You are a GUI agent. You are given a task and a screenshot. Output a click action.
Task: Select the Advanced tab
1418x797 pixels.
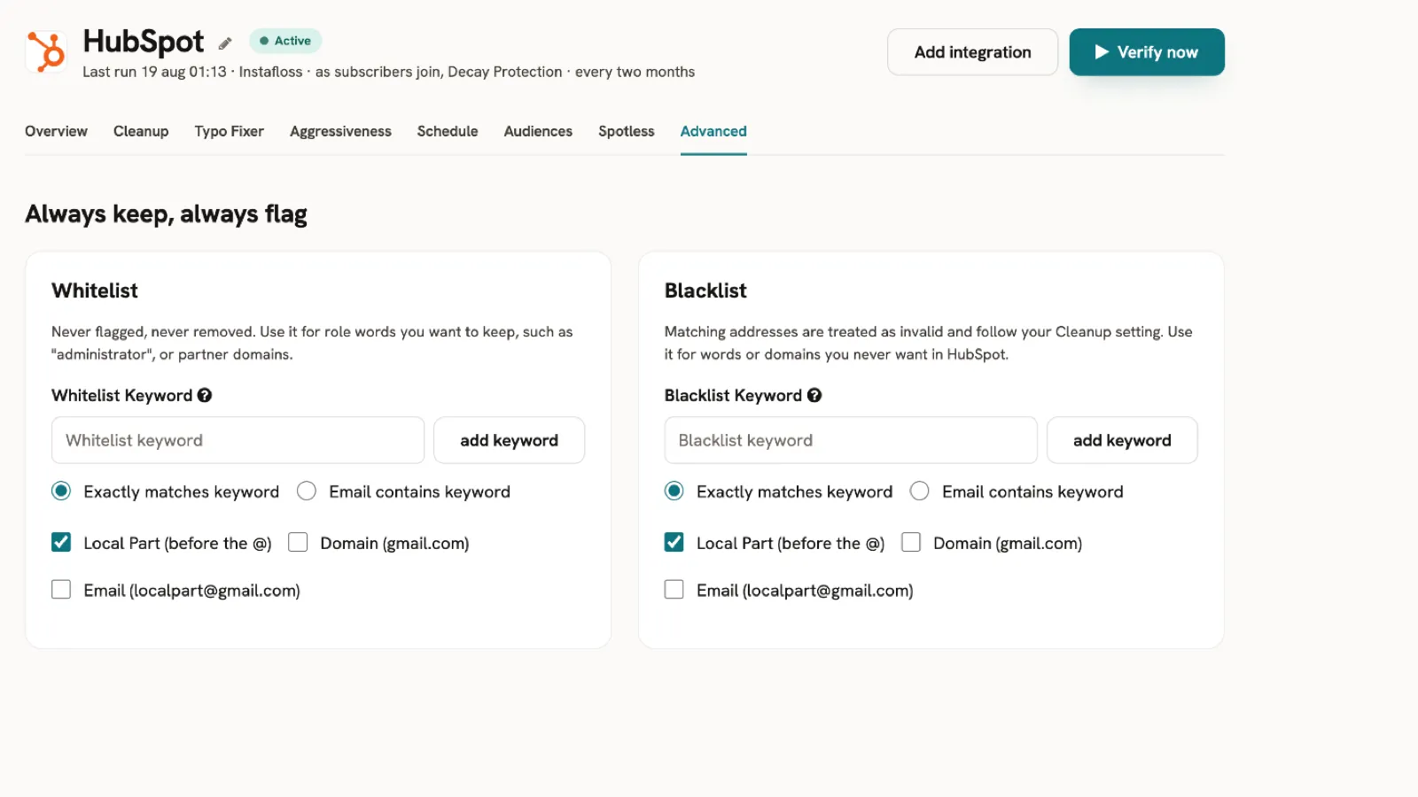coord(713,131)
